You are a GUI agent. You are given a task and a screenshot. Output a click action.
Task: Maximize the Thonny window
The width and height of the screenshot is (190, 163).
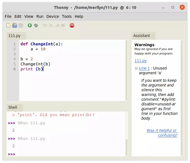[x=173, y=8]
